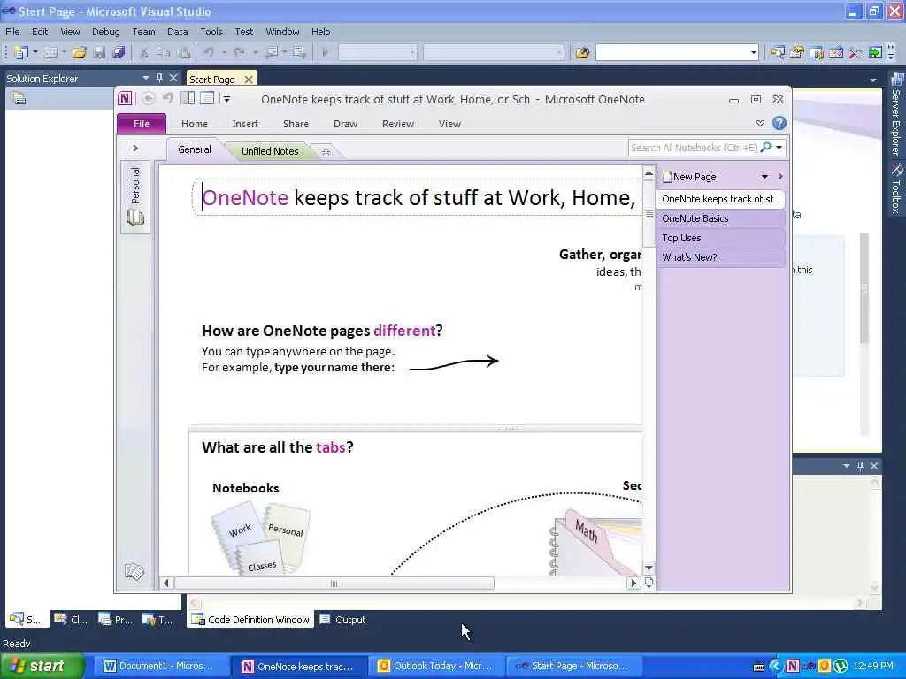Image resolution: width=906 pixels, height=679 pixels.
Task: Click the Find in Files icon
Action: coord(582,52)
